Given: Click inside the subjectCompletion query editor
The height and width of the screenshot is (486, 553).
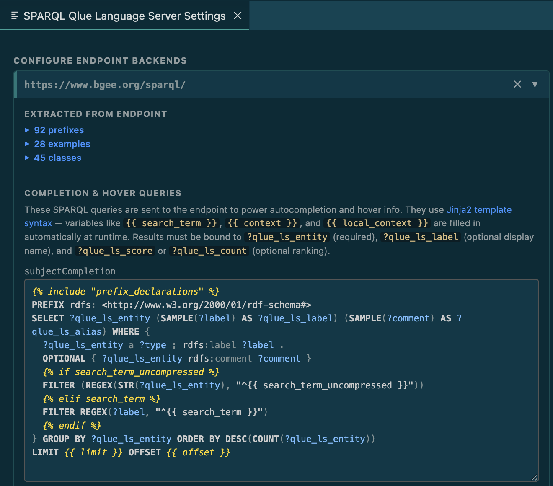Looking at the screenshot, I should tap(282, 380).
